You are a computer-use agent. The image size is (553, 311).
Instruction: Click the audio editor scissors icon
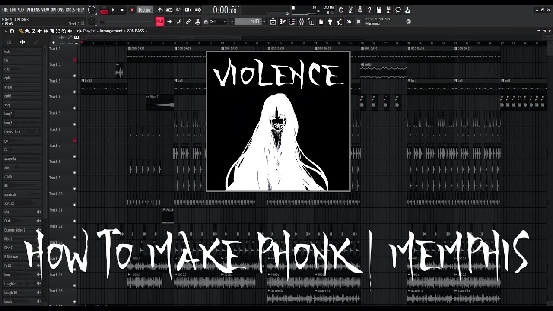coord(350,10)
